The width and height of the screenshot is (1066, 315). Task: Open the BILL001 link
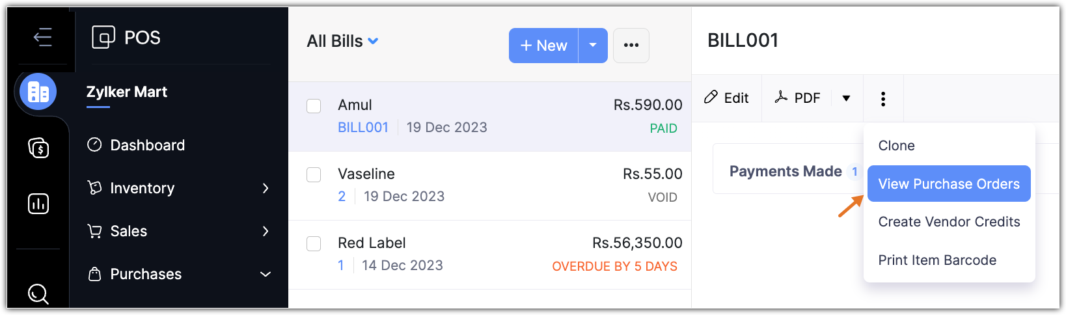pos(362,128)
